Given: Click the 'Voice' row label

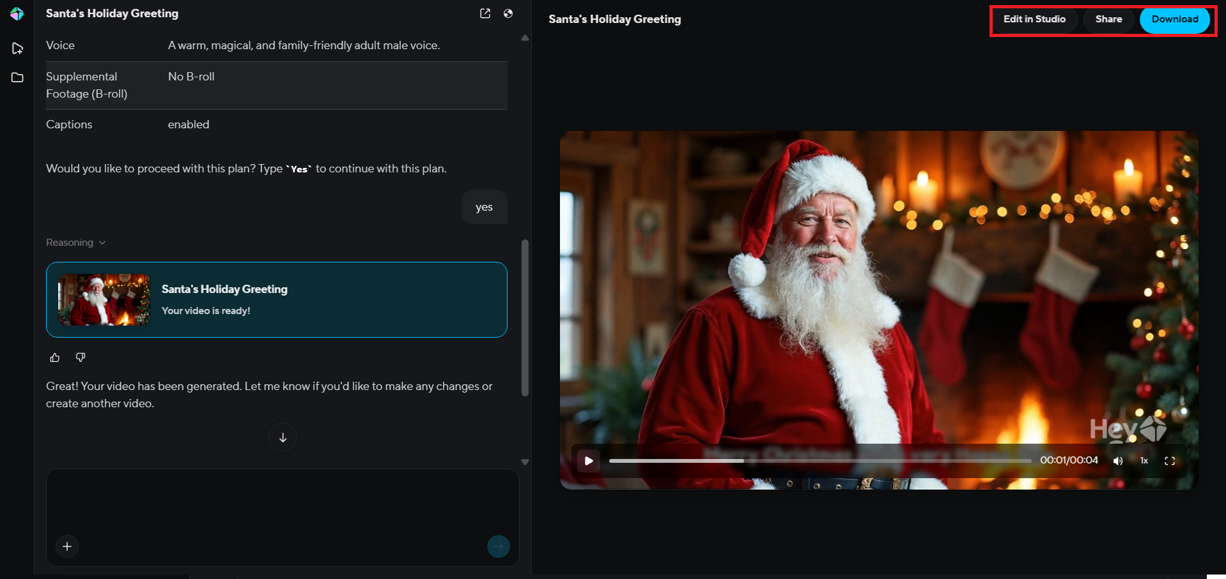Looking at the screenshot, I should (x=60, y=45).
